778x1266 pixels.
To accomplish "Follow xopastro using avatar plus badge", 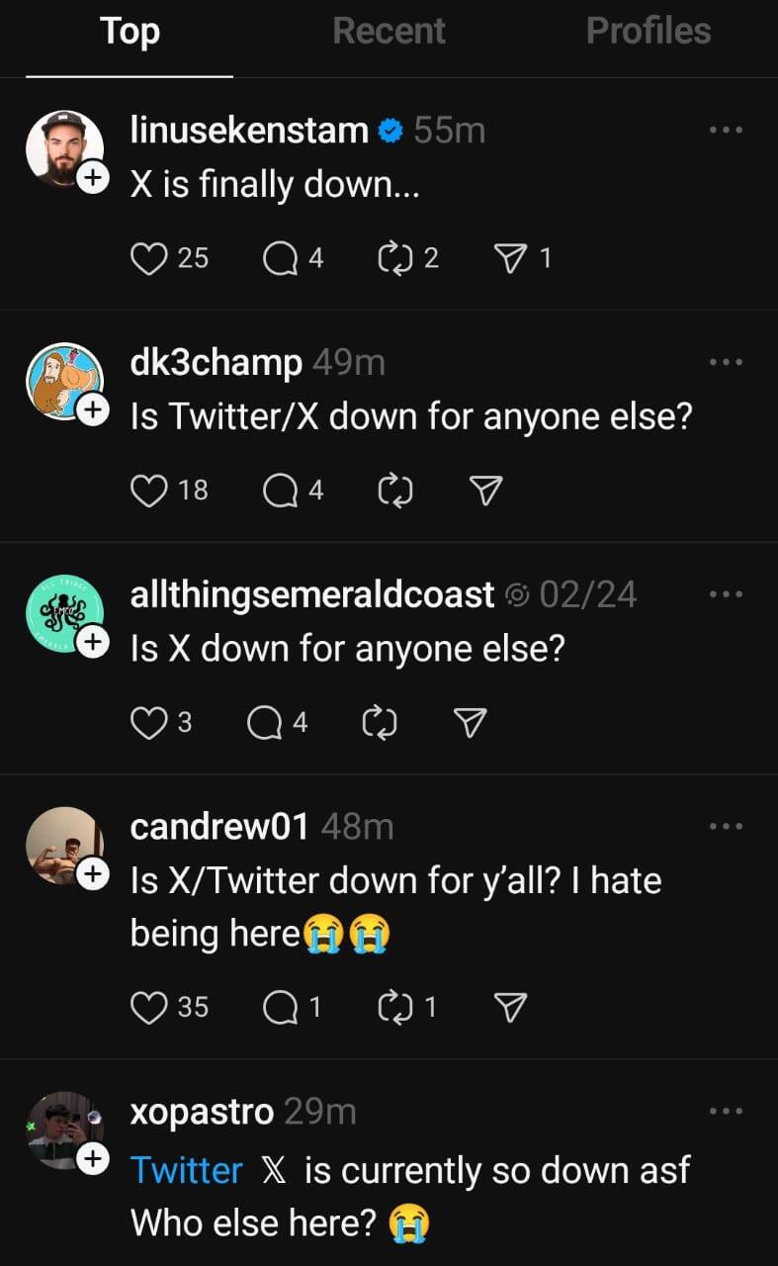I will pos(92,1158).
